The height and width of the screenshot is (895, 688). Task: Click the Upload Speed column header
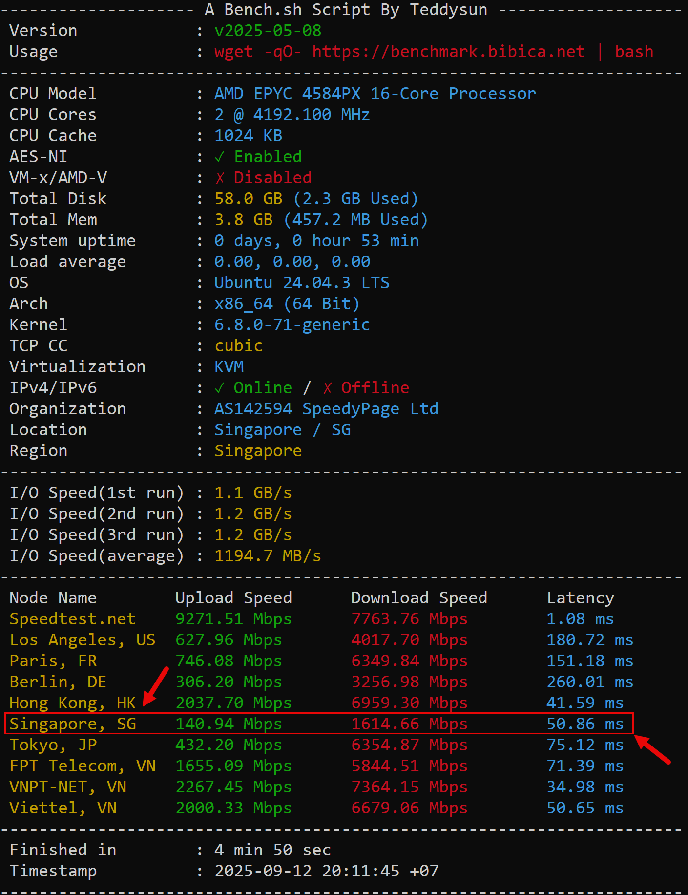point(233,598)
